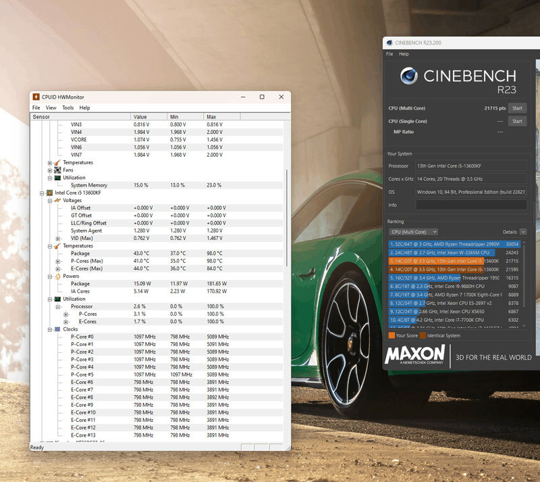This screenshot has height=482, width=540.
Task: Open the View menu in HWMonitor
Action: pos(51,107)
